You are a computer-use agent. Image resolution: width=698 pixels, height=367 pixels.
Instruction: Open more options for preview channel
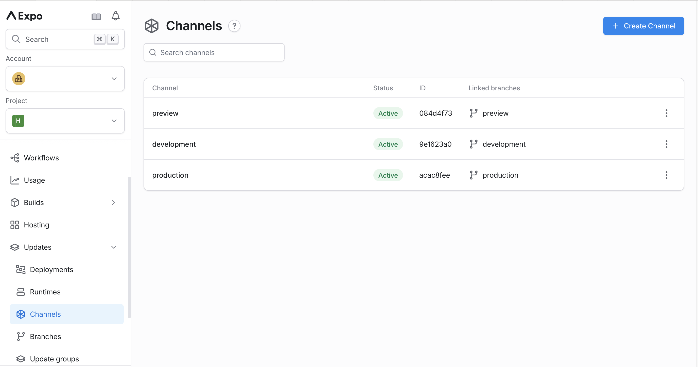click(x=666, y=113)
